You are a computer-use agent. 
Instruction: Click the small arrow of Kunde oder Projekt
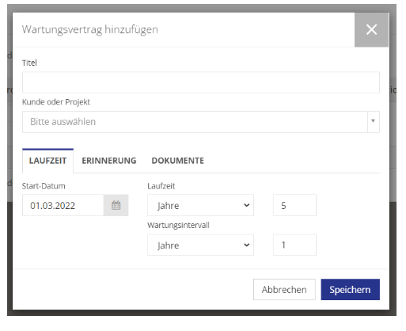pyautogui.click(x=373, y=121)
